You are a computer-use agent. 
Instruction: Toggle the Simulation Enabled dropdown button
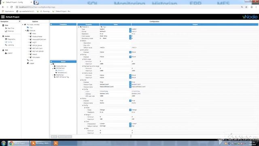pos(130,52)
